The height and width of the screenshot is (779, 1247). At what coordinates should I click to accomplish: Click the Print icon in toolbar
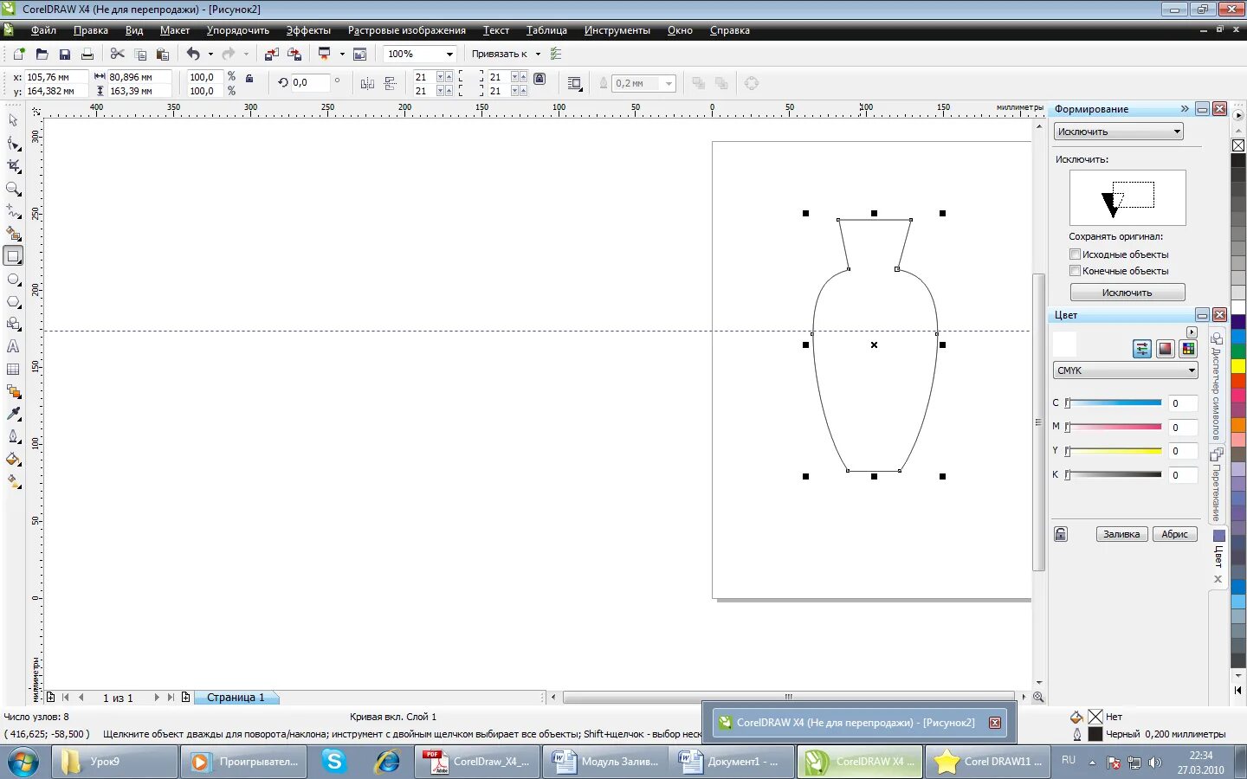[x=87, y=54]
